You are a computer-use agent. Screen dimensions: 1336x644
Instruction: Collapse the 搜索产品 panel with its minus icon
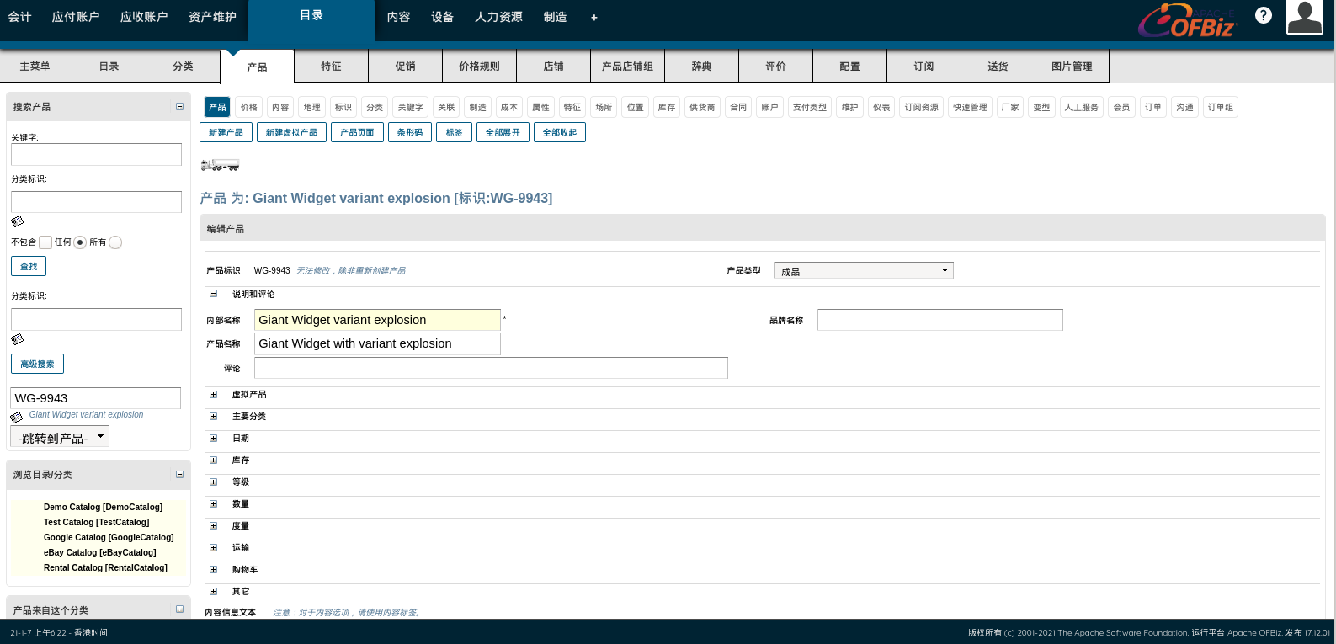tap(179, 107)
